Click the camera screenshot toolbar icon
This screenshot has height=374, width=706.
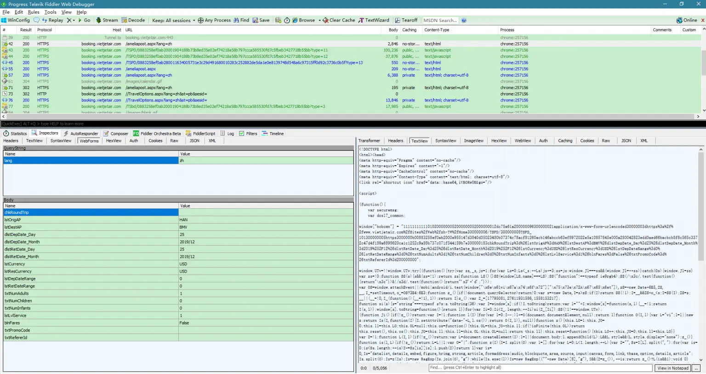click(x=278, y=20)
